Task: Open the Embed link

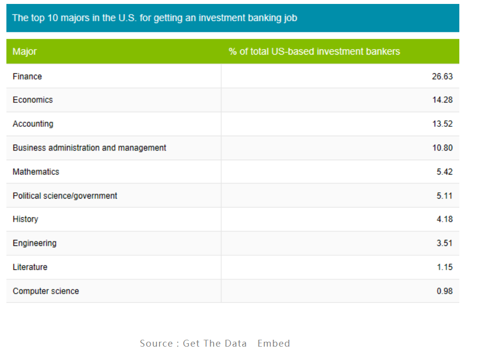Action: pos(274,343)
